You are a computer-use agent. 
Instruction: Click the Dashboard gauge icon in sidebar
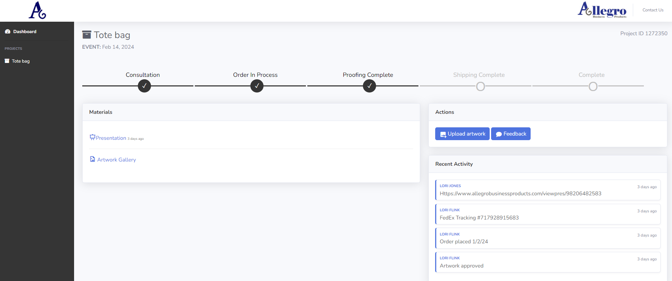click(7, 32)
